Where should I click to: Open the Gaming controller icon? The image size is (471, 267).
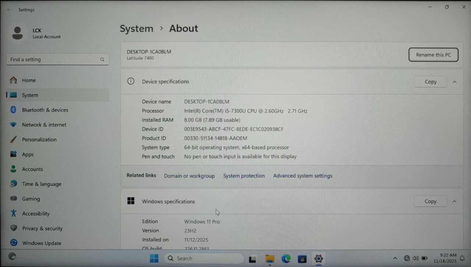coord(14,199)
